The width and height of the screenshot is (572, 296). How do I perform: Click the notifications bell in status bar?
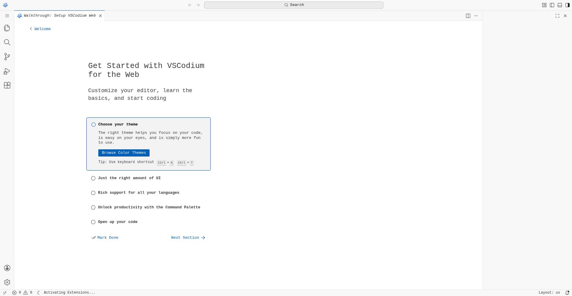[567, 293]
